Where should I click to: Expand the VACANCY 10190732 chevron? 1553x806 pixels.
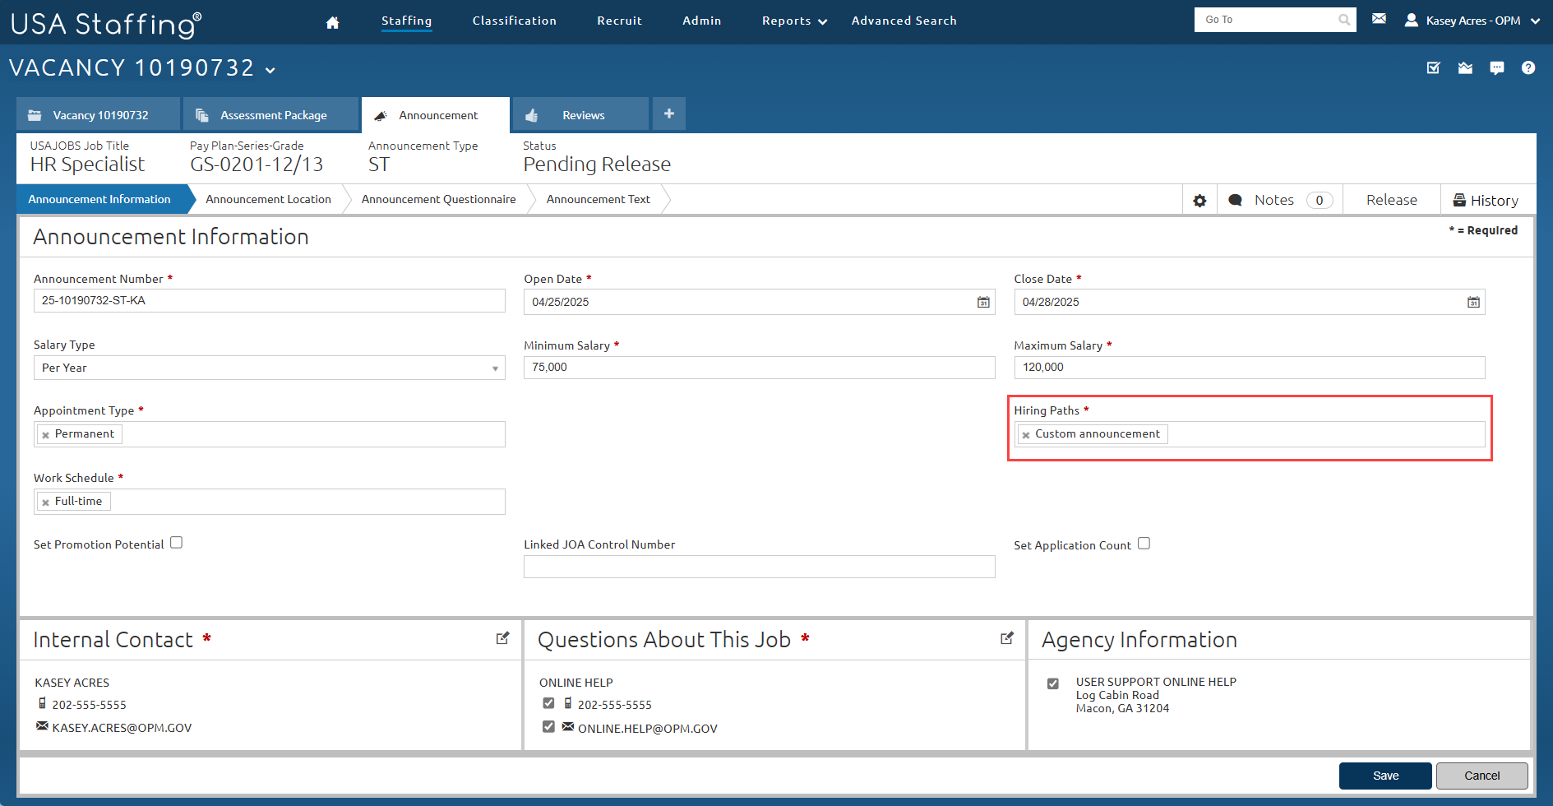(x=270, y=71)
